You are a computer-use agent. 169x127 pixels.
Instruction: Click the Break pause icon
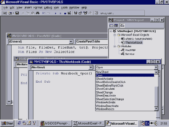click(x=60, y=13)
